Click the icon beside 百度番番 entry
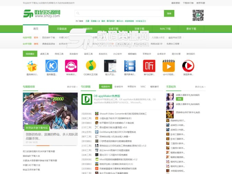 click(97, 169)
